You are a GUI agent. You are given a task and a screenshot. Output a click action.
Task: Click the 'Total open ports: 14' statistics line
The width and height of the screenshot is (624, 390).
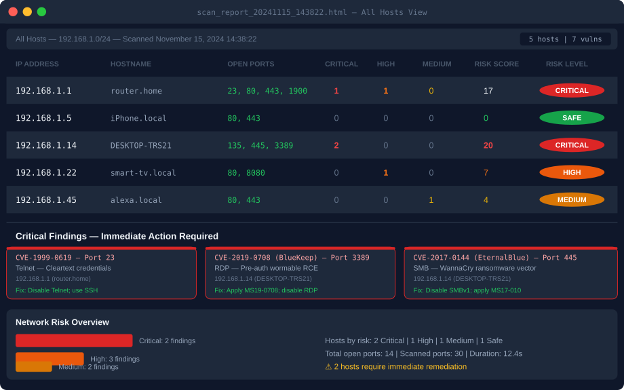pos(424,354)
